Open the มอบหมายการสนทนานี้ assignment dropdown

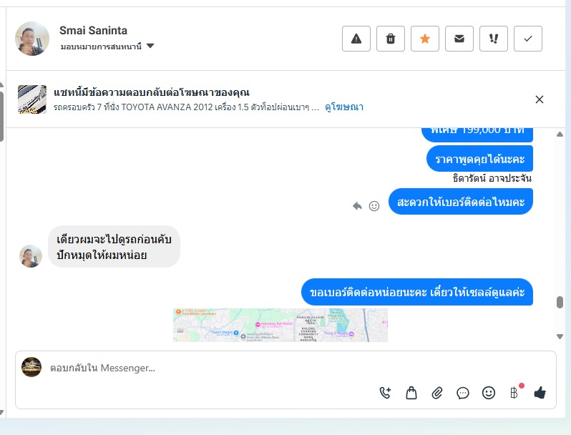107,47
